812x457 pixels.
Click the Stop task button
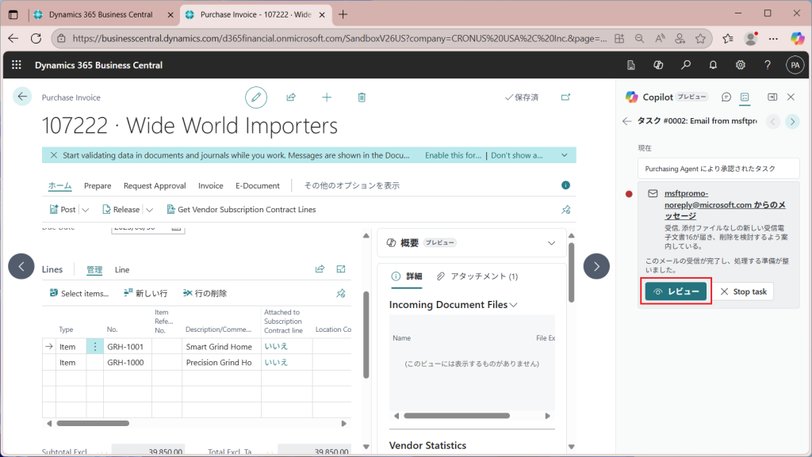(x=744, y=291)
